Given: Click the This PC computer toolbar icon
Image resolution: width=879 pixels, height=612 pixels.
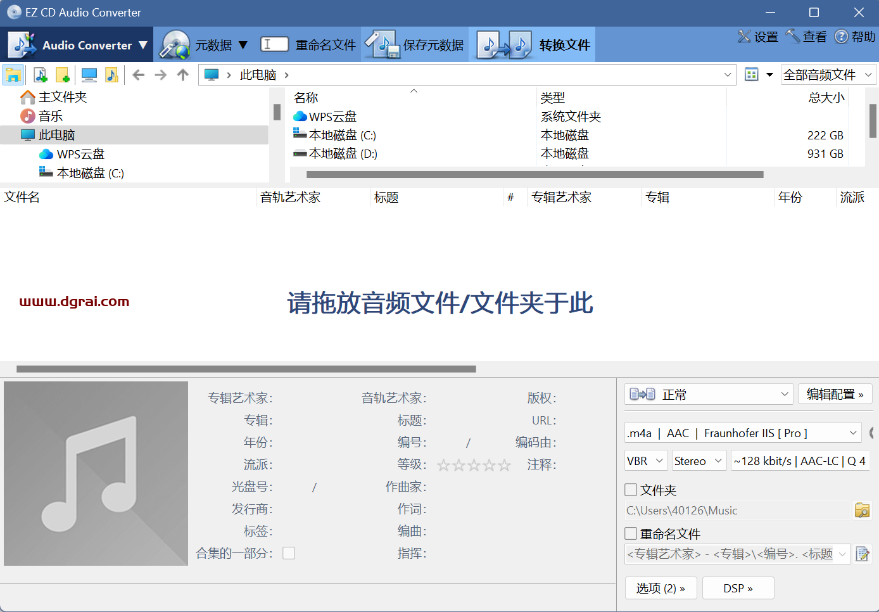Looking at the screenshot, I should tap(89, 75).
